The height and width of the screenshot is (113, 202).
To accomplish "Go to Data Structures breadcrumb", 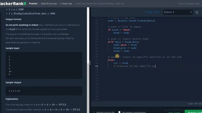I will coord(49,3).
